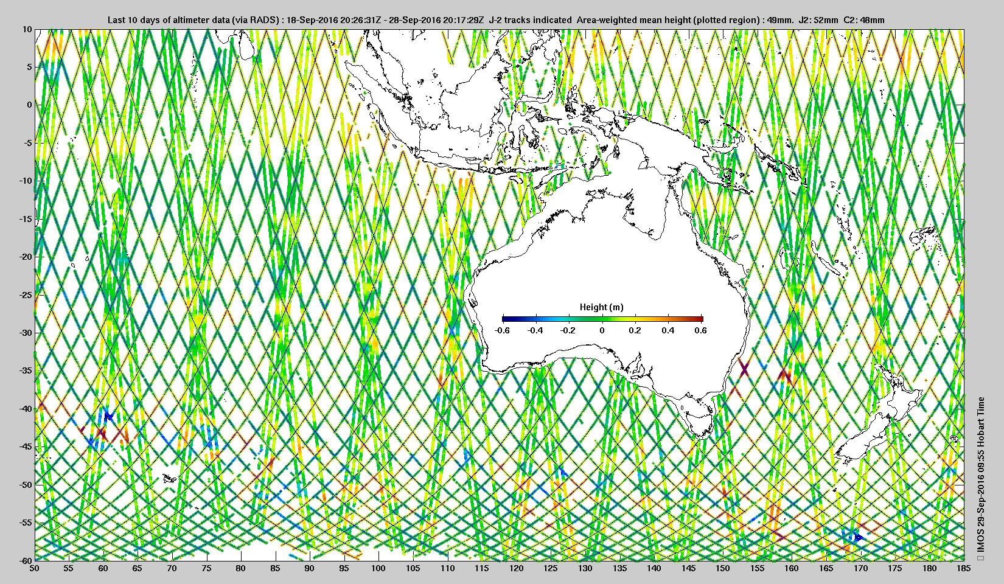Click the '0.2' colorbar tick label
This screenshot has width=1004, height=584.
point(636,330)
